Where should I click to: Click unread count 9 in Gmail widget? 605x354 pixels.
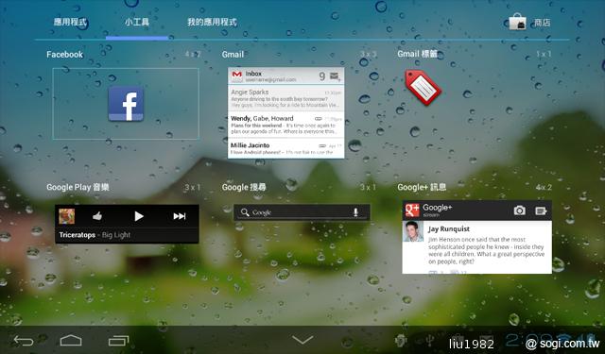(x=321, y=76)
